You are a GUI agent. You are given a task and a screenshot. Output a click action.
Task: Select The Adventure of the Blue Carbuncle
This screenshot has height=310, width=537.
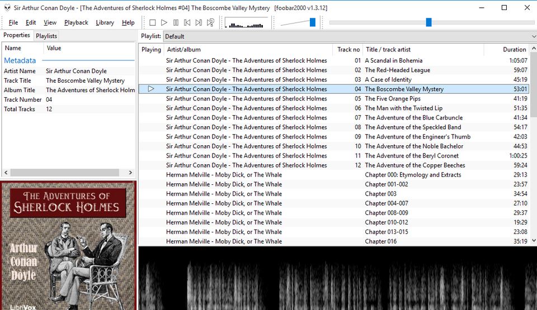coord(334,118)
